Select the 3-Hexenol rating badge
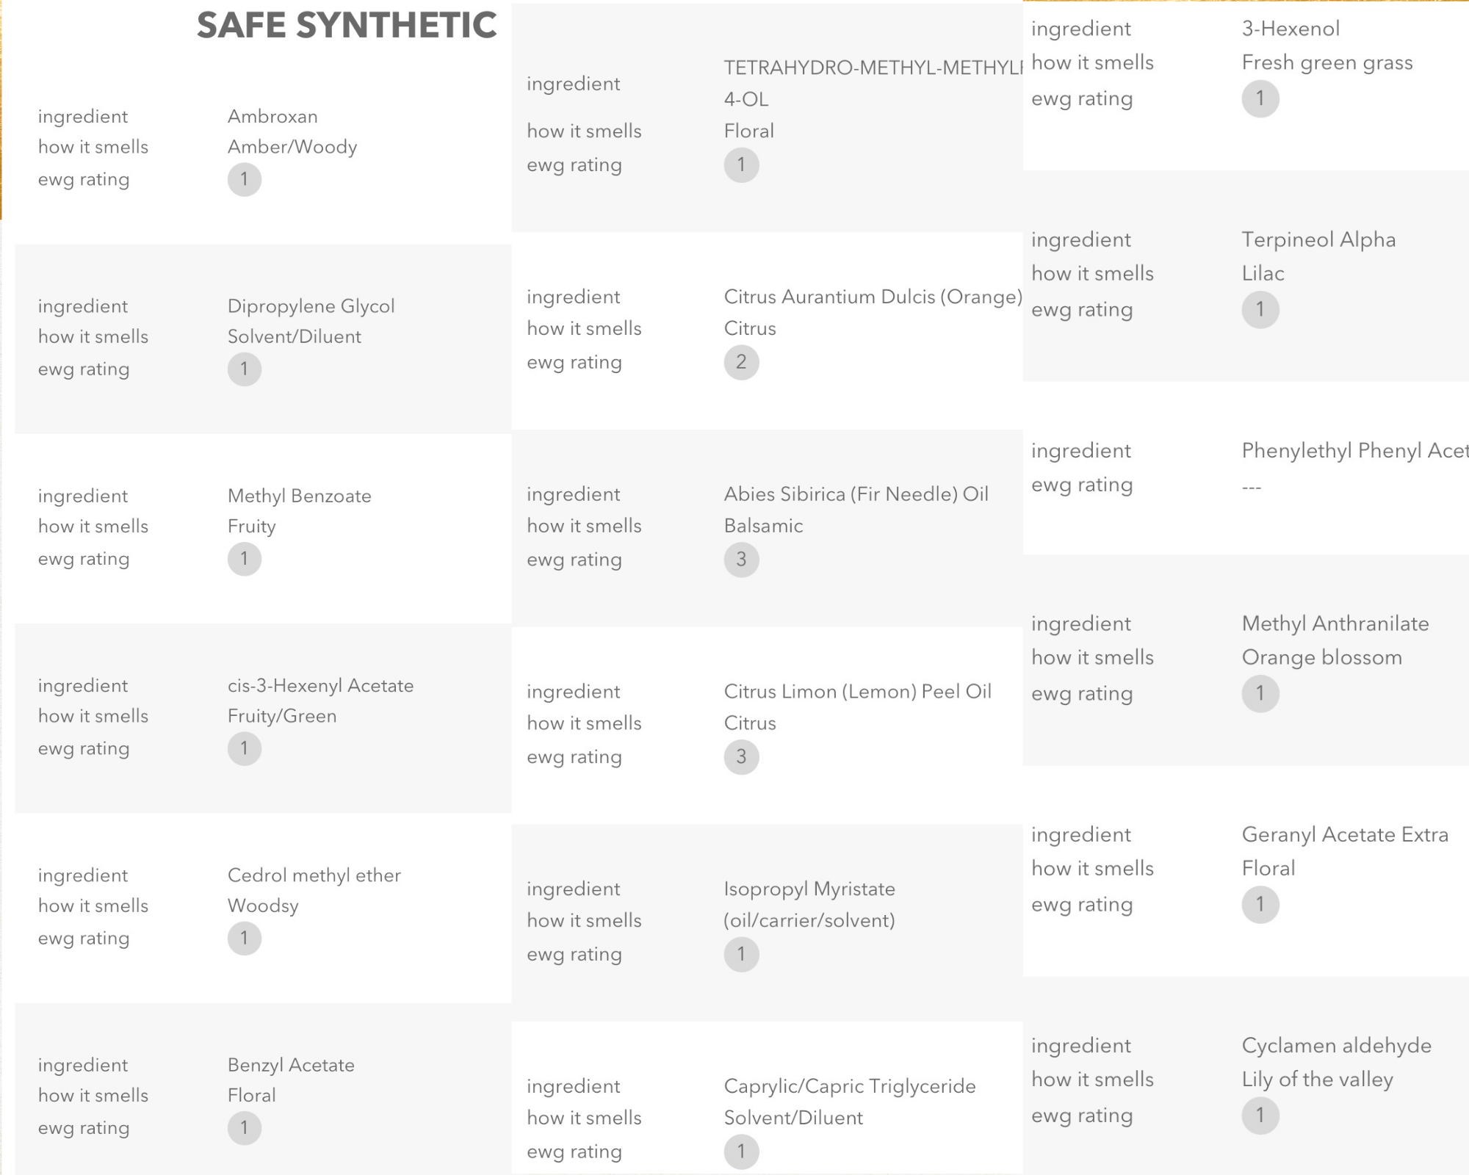 [x=1260, y=98]
